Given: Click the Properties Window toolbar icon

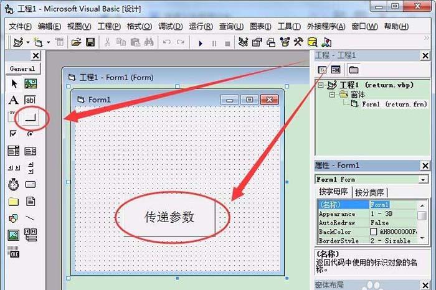Looking at the screenshot, I should (x=257, y=42).
